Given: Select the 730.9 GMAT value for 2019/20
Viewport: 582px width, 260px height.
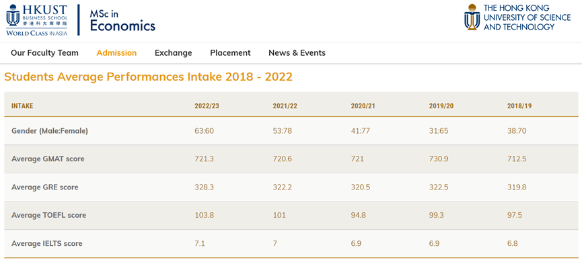Looking at the screenshot, I should tap(439, 159).
